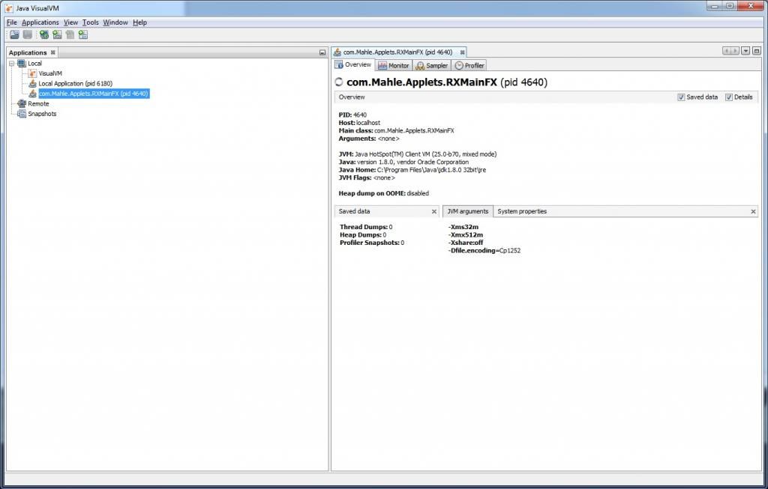This screenshot has height=489, width=768.
Task: Open the Profiler tab
Action: click(x=469, y=64)
